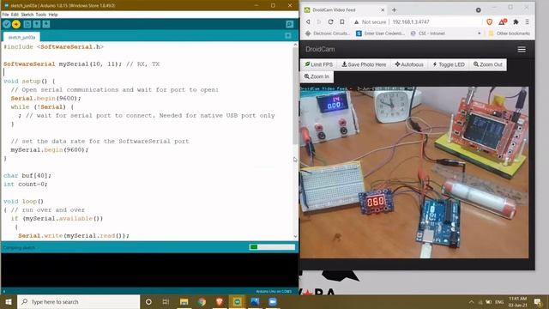Viewport: 549px width, 309px height.
Task: Click the compile progress bar
Action: pyautogui.click(x=272, y=247)
